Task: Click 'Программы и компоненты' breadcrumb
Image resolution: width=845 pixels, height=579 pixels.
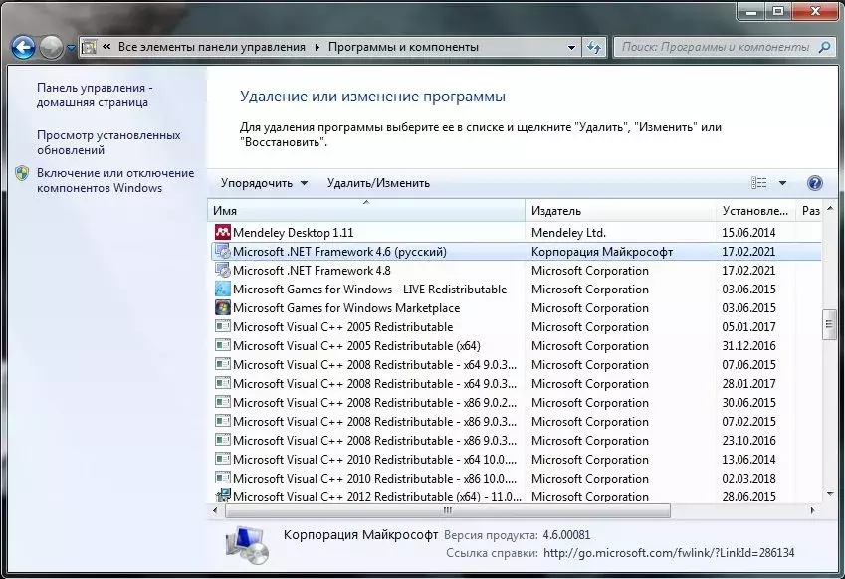Action: (403, 47)
